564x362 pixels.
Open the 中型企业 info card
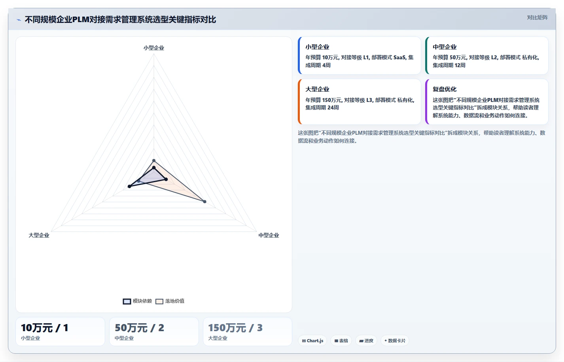[487, 56]
